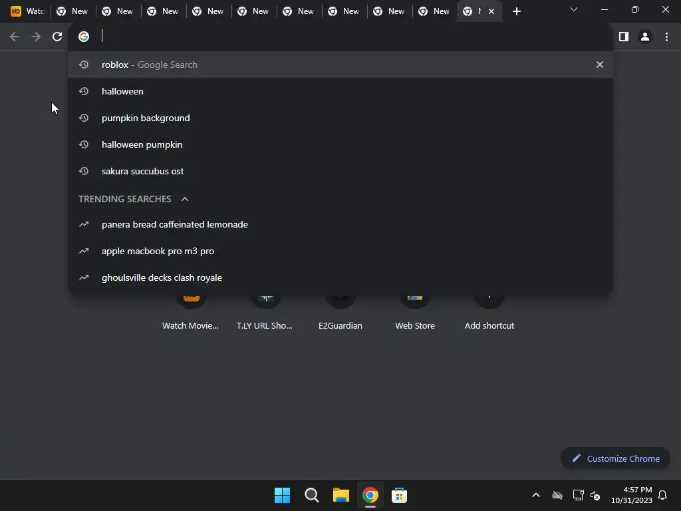Image resolution: width=681 pixels, height=511 pixels.
Task: Click the Customize Chrome button
Action: tap(615, 458)
